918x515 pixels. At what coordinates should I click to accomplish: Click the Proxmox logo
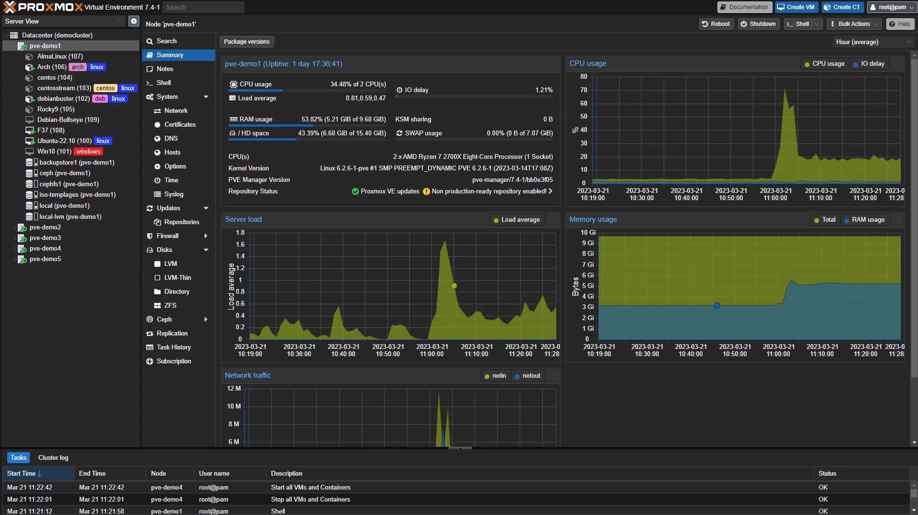[42, 7]
